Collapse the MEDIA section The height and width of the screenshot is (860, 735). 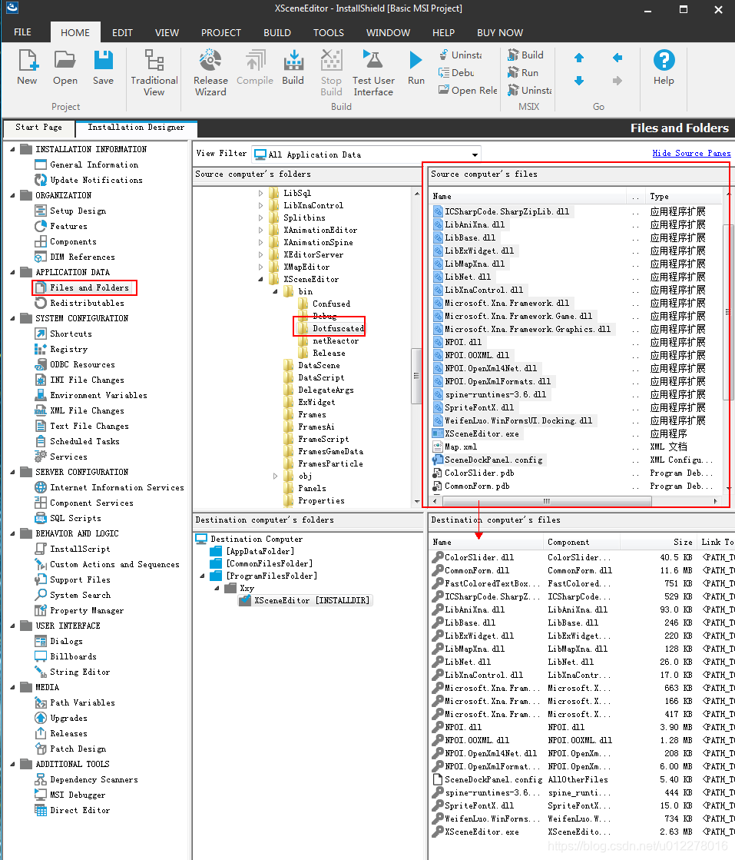12,686
